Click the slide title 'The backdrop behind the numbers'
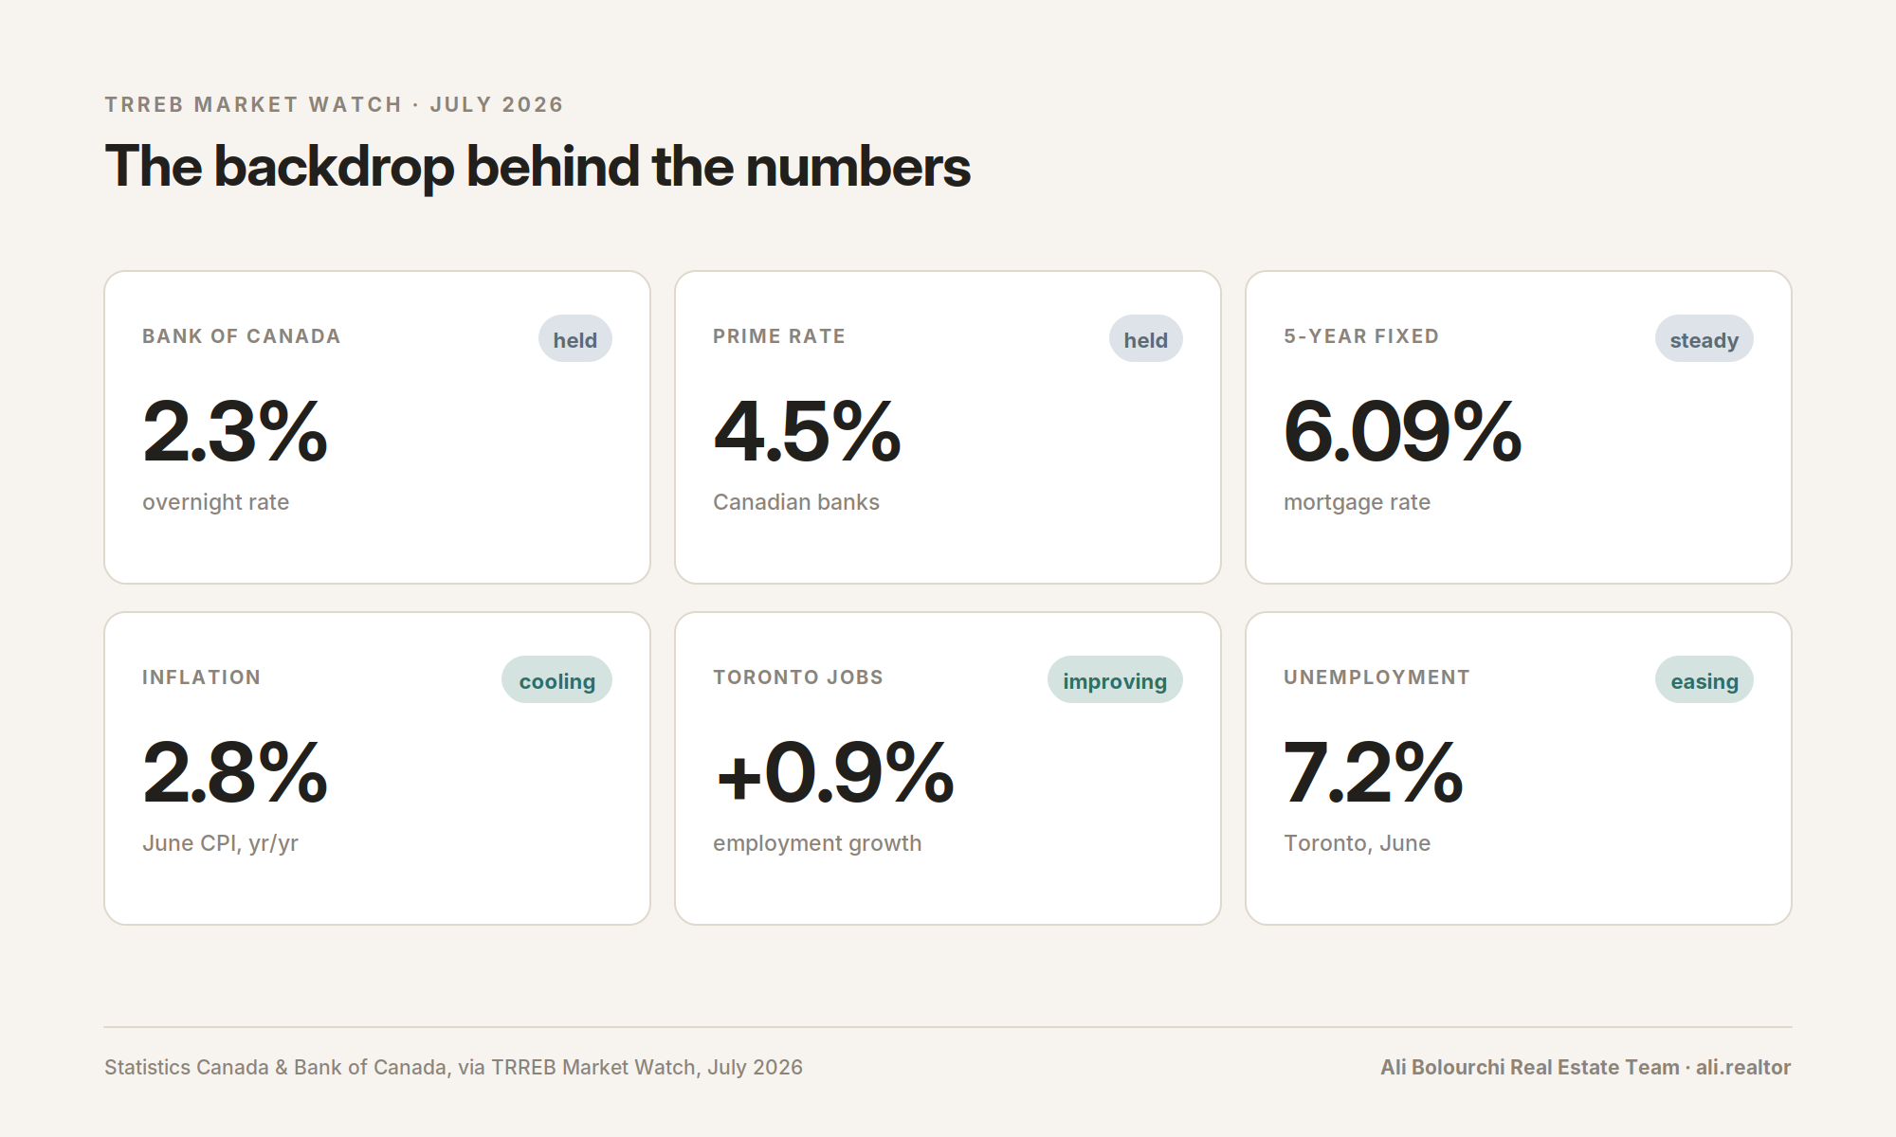This screenshot has width=1896, height=1137. 538,167
